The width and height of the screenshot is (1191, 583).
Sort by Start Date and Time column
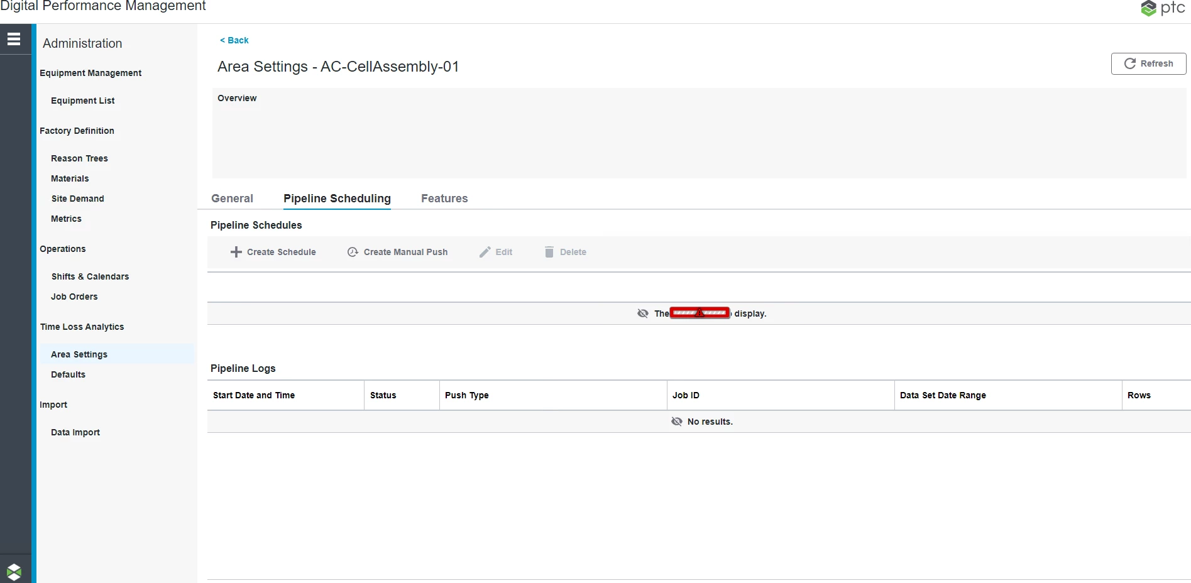pos(285,395)
